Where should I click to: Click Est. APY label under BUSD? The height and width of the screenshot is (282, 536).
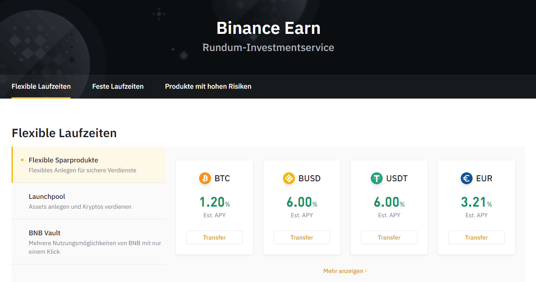click(302, 215)
